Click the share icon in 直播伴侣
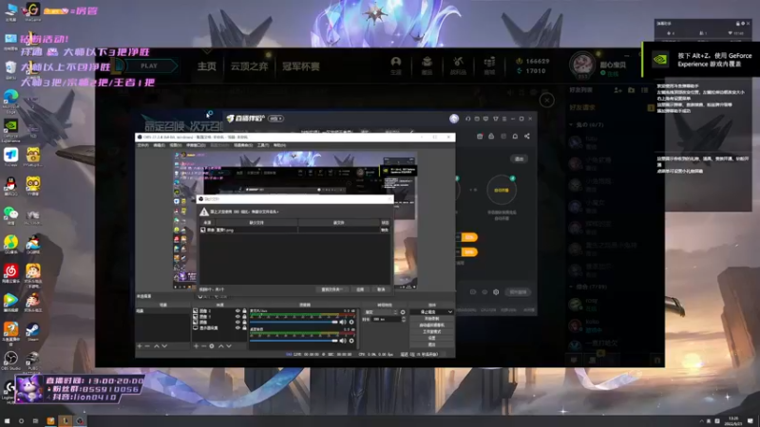 click(527, 137)
